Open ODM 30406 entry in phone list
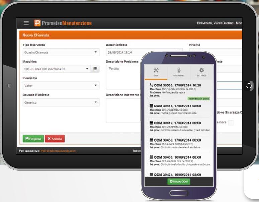Image resolution: width=259 pixels, height=202 pixels. pos(179,161)
